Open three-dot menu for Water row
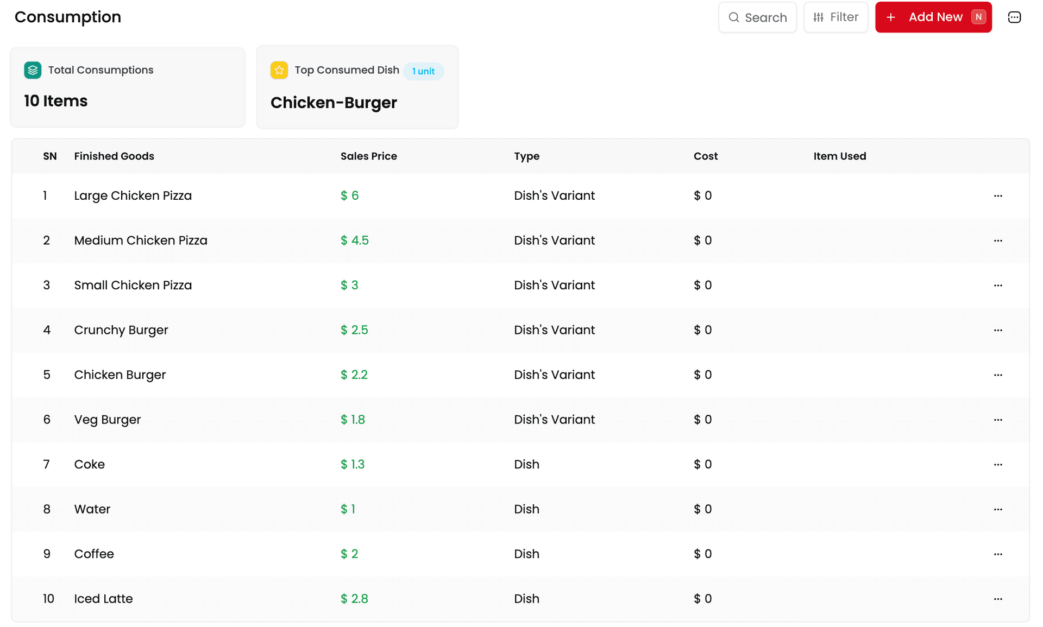The height and width of the screenshot is (627, 1043). coord(997,509)
